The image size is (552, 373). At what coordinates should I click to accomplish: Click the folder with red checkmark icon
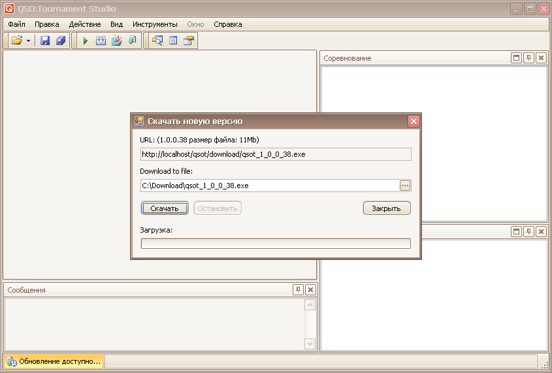[x=116, y=41]
